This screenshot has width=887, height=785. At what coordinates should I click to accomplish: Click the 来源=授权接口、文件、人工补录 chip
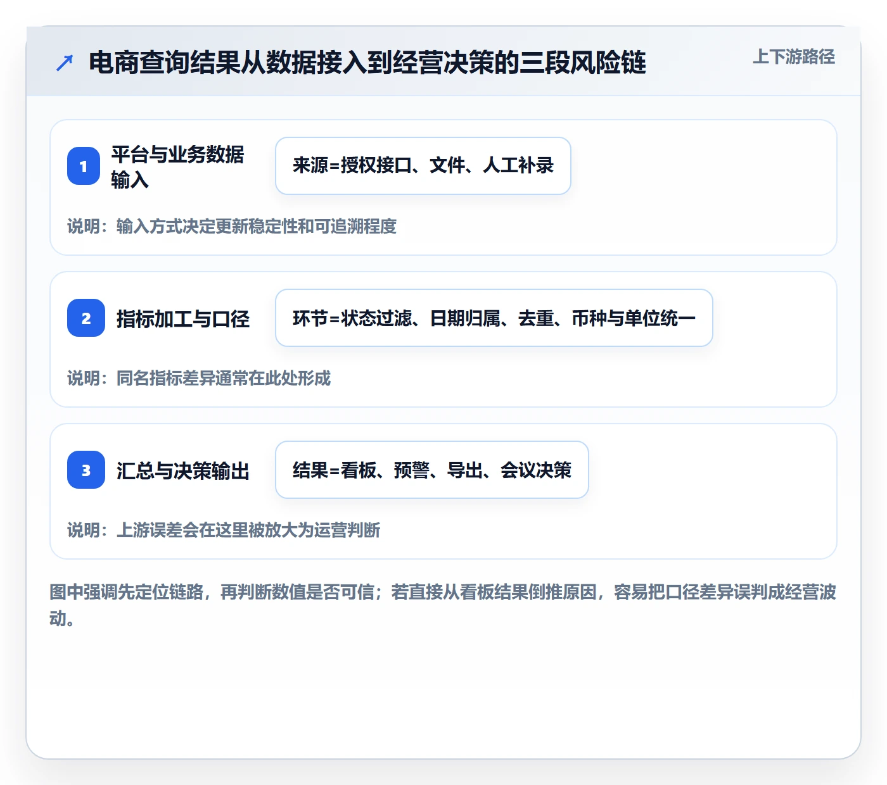pos(423,166)
